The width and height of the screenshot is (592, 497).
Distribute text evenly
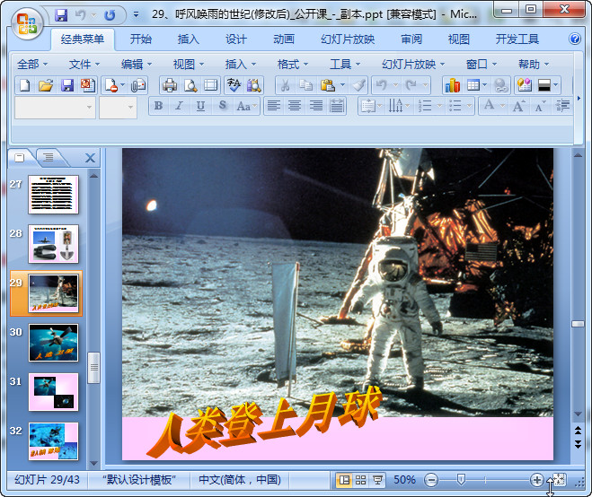point(337,106)
